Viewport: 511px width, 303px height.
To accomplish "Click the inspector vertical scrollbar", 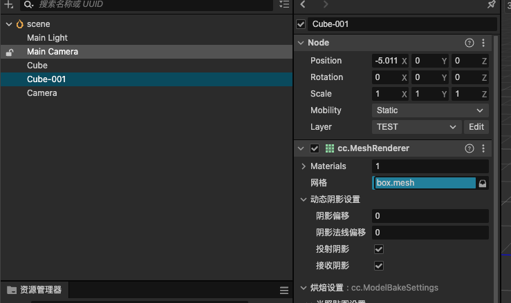I will pos(496,169).
